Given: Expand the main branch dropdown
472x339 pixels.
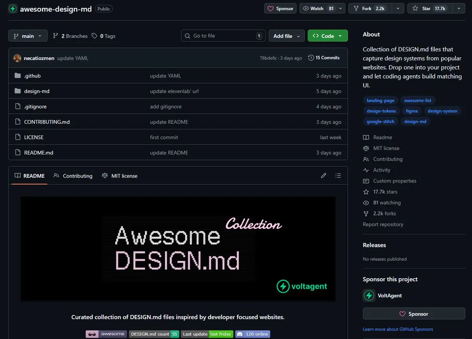Looking at the screenshot, I should coord(28,36).
